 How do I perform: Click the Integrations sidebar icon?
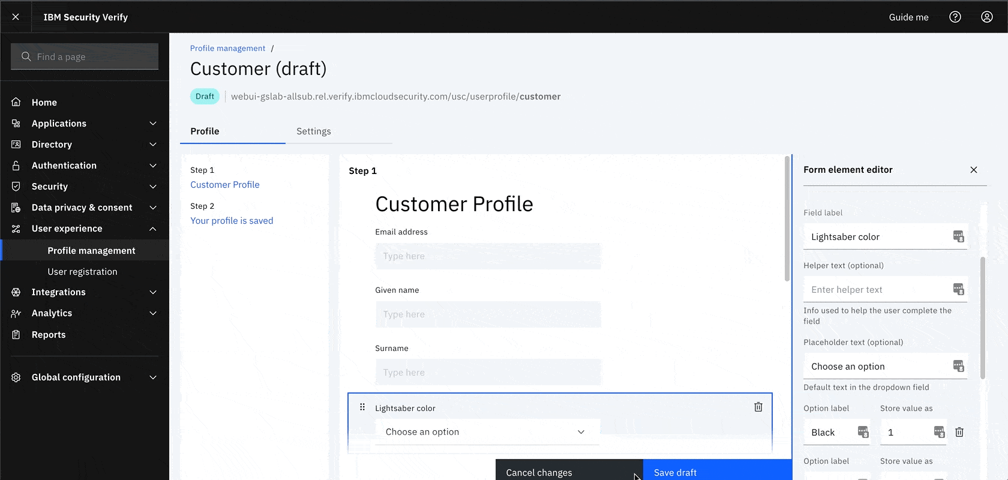(x=16, y=292)
